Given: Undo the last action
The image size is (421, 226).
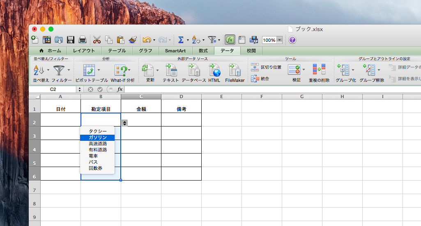Looking at the screenshot, I should pyautogui.click(x=147, y=40).
